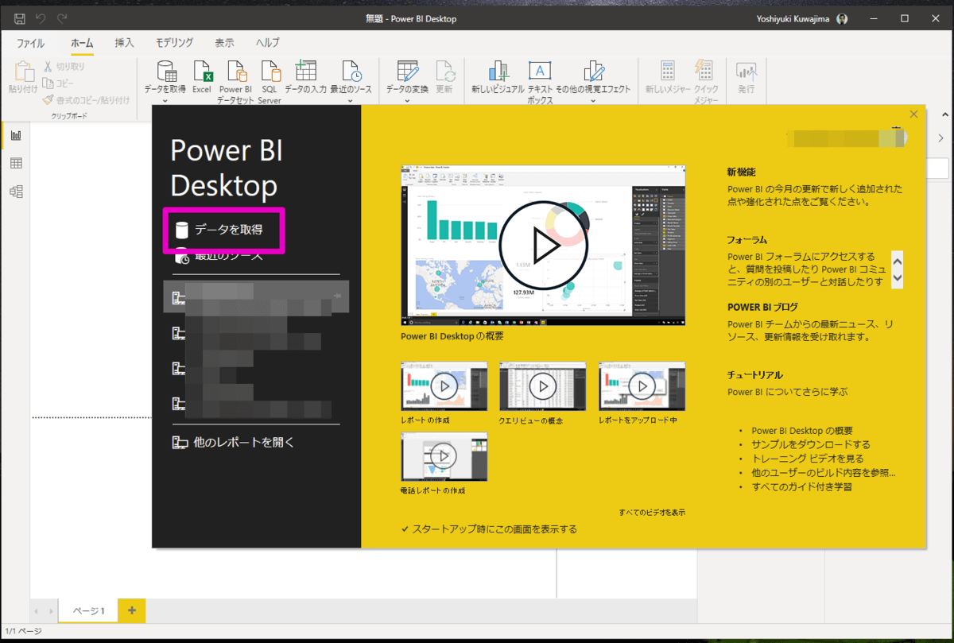Add a new page with plus button
This screenshot has width=954, height=643.
tap(132, 610)
